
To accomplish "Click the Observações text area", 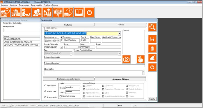I will pos(93,73).
